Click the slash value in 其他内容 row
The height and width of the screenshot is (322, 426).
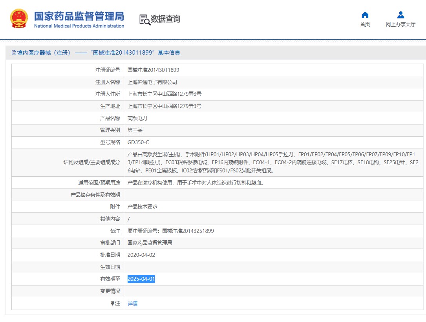tap(128, 219)
